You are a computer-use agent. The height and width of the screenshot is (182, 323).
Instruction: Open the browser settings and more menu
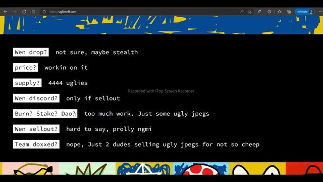(320, 12)
